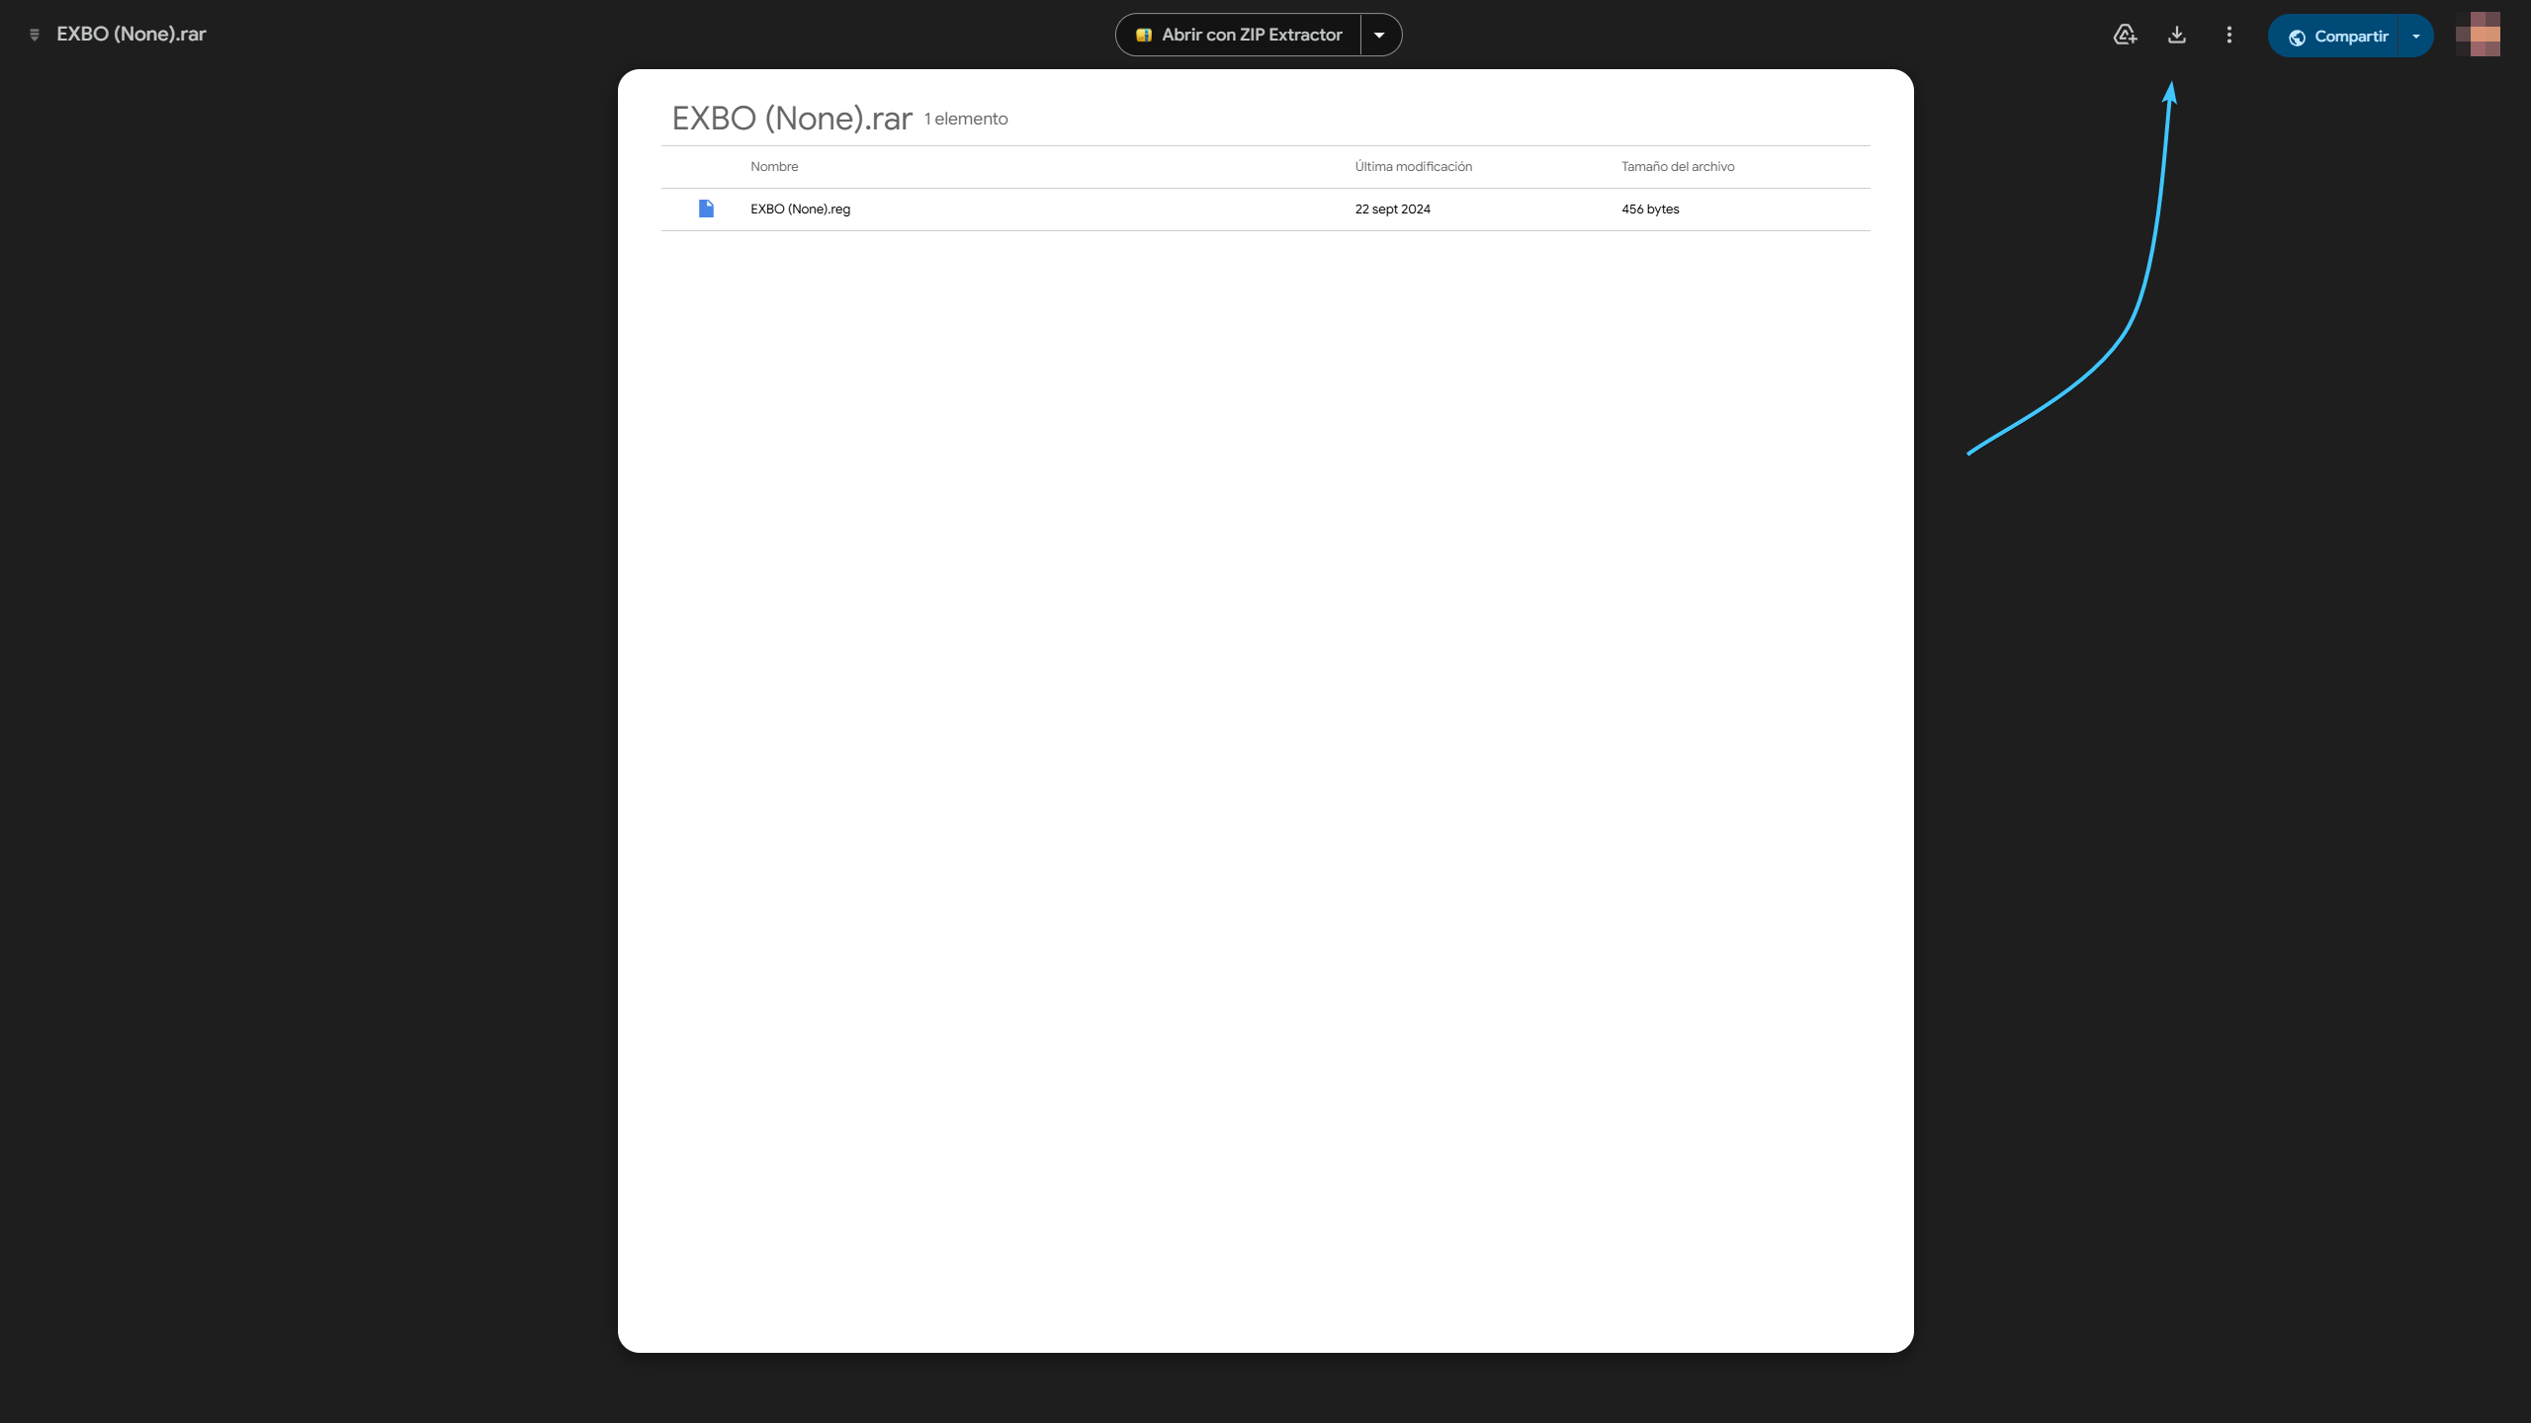Image resolution: width=2531 pixels, height=1423 pixels.
Task: Click the EXBO (None).rar title in top bar
Action: pyautogui.click(x=131, y=35)
